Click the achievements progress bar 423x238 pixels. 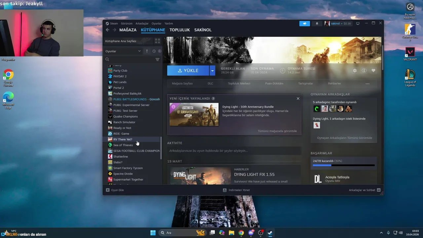pyautogui.click(x=344, y=165)
